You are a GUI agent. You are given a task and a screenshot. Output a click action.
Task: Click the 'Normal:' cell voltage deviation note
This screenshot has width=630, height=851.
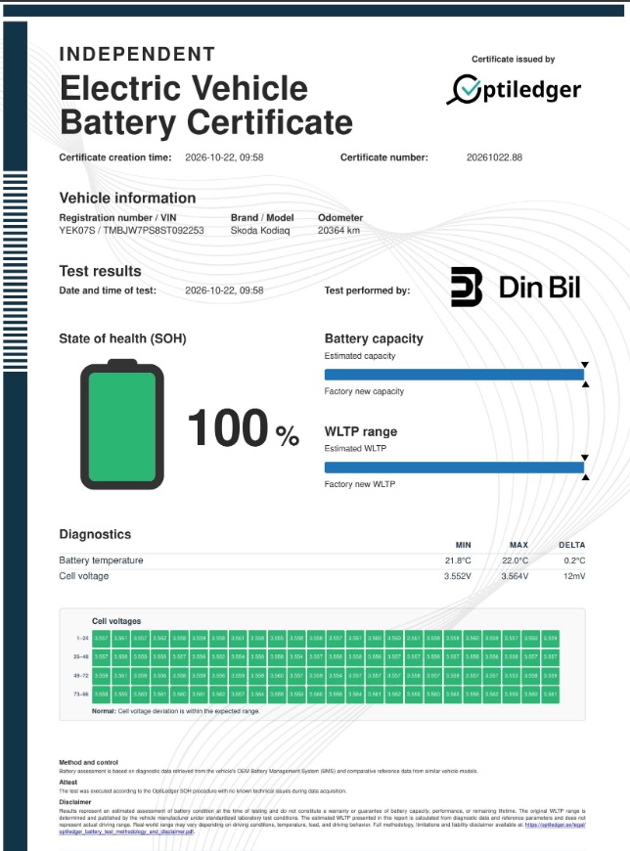175,711
